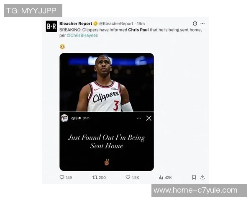Like the tweet with heart icon

tap(128, 177)
